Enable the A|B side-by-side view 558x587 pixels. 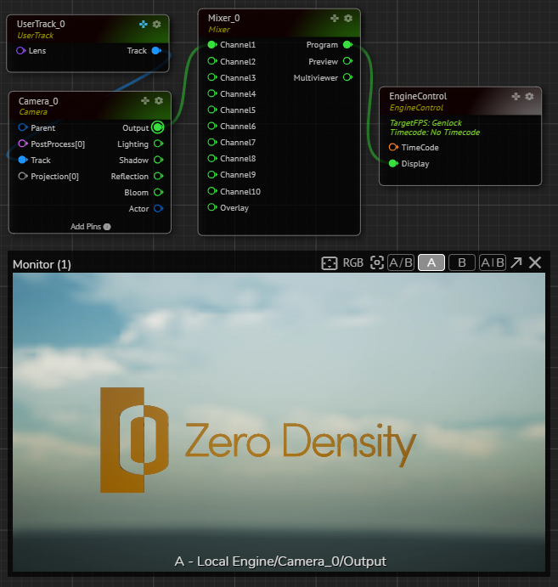tap(493, 263)
